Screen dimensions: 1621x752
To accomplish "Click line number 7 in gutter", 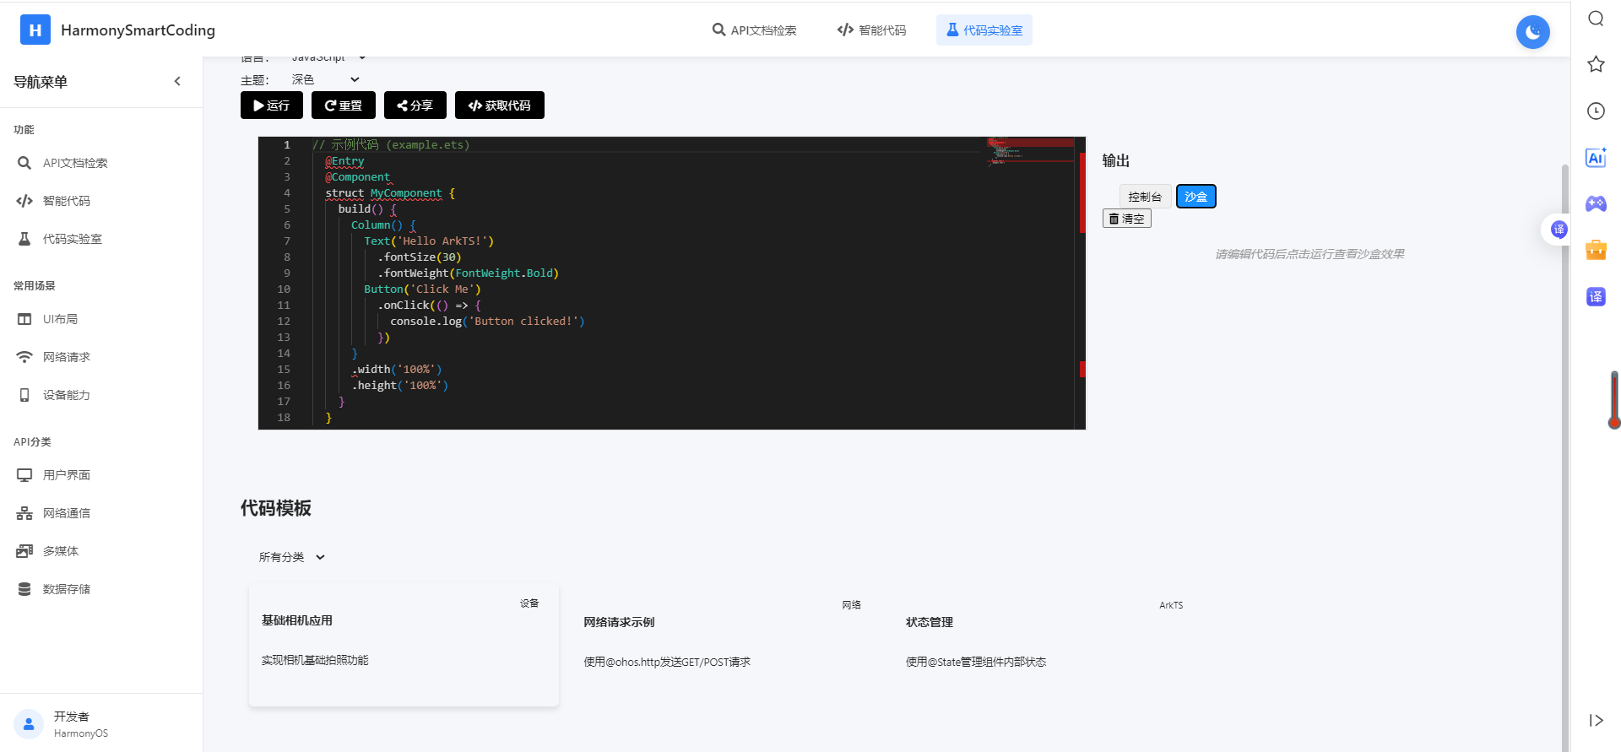I will [x=286, y=241].
